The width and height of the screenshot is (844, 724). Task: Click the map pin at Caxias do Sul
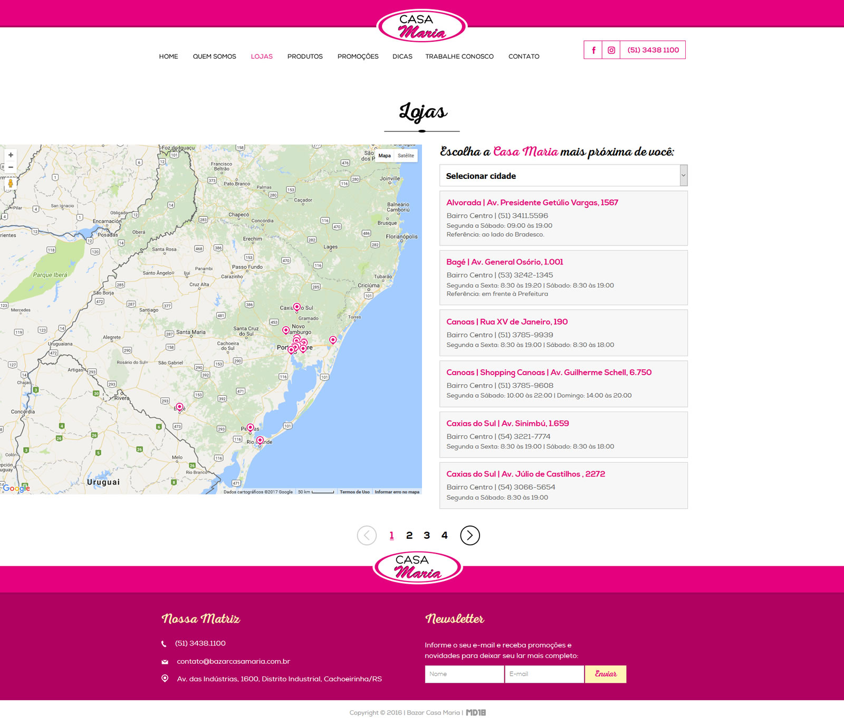tap(297, 307)
